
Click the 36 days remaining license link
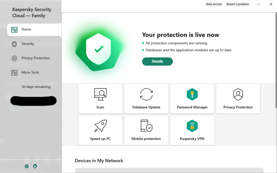[36, 87]
